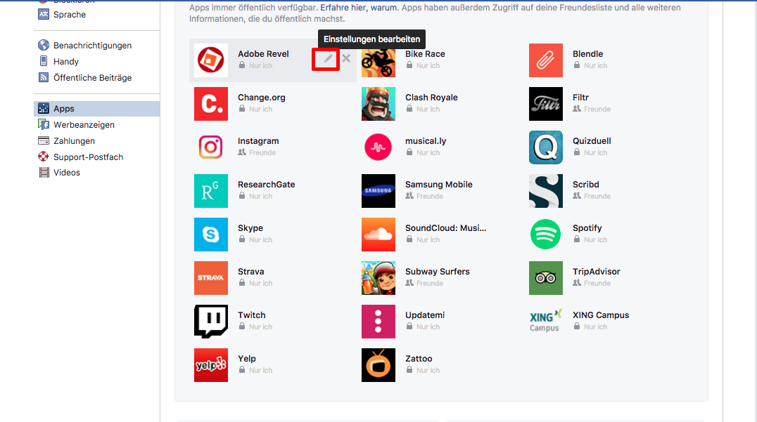
Task: Open the Bike Race app icon
Action: (378, 60)
